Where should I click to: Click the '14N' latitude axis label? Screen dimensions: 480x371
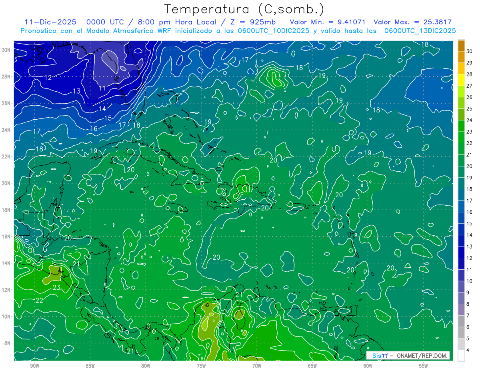7,263
